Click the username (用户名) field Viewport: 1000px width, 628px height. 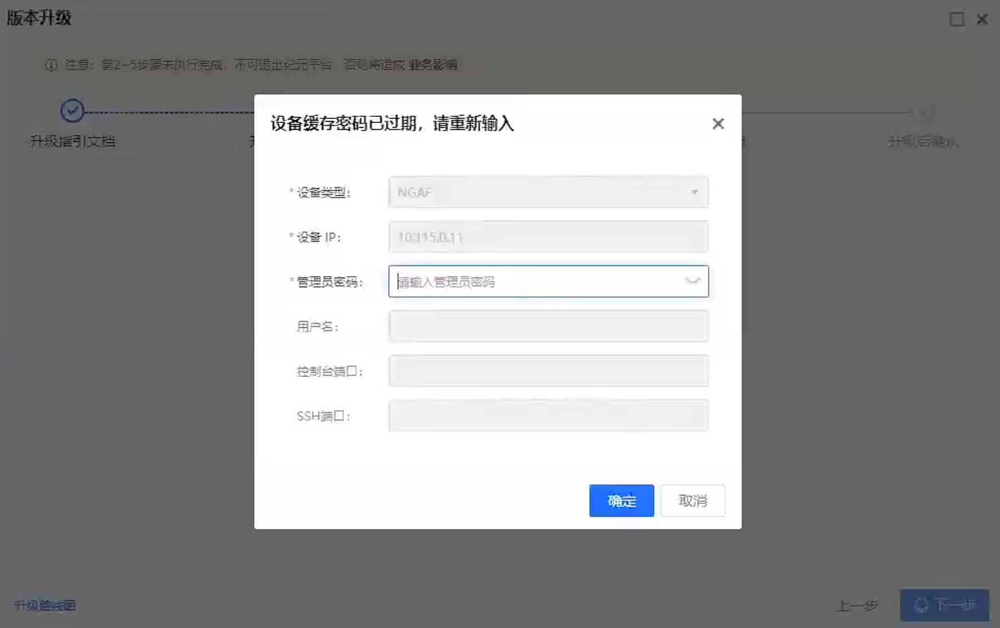click(548, 326)
